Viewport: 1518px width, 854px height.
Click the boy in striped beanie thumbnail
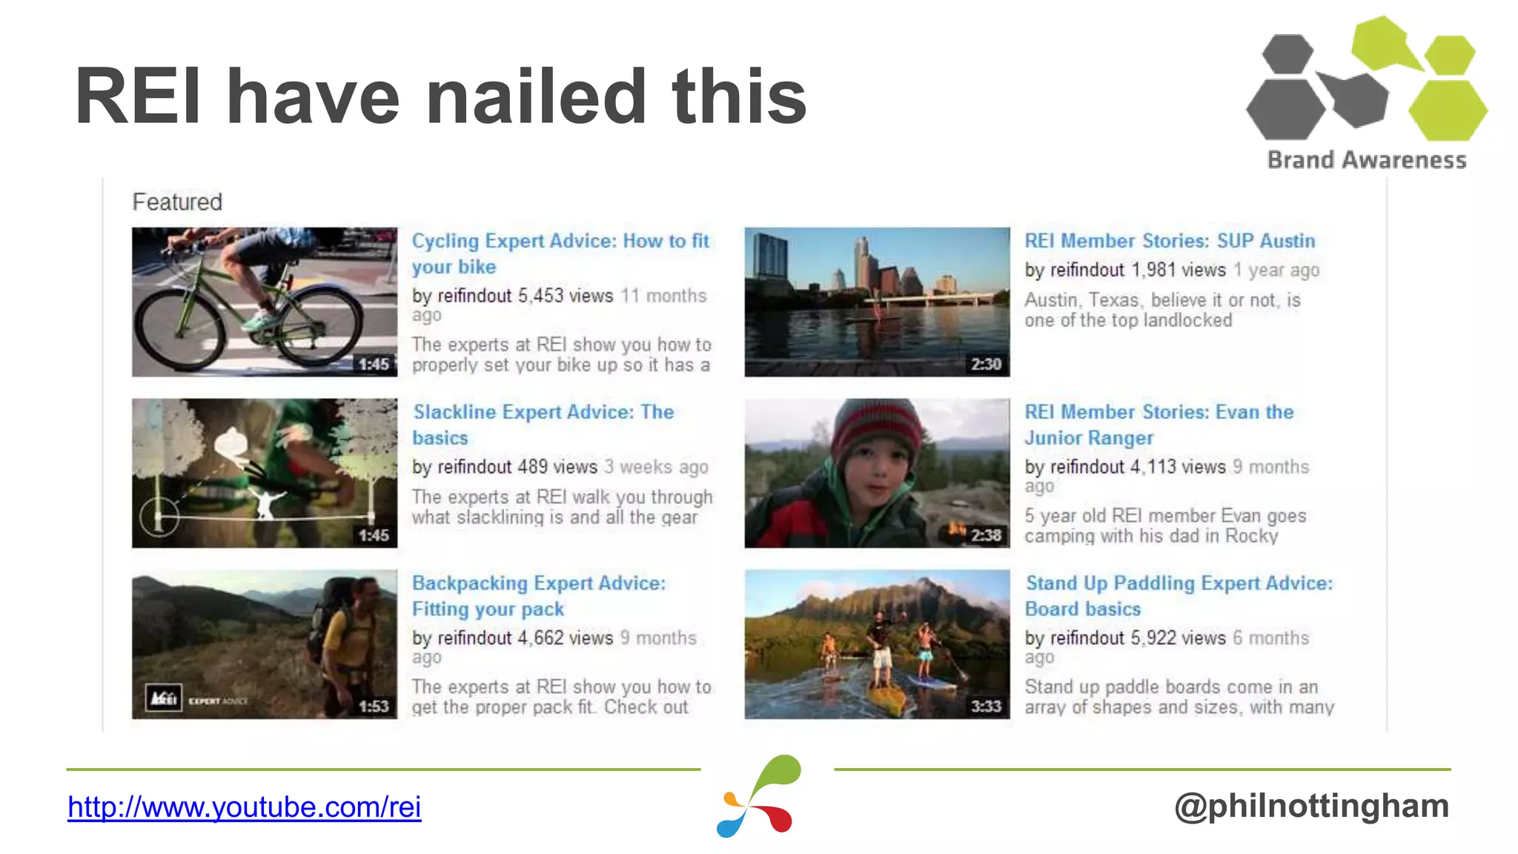point(877,473)
